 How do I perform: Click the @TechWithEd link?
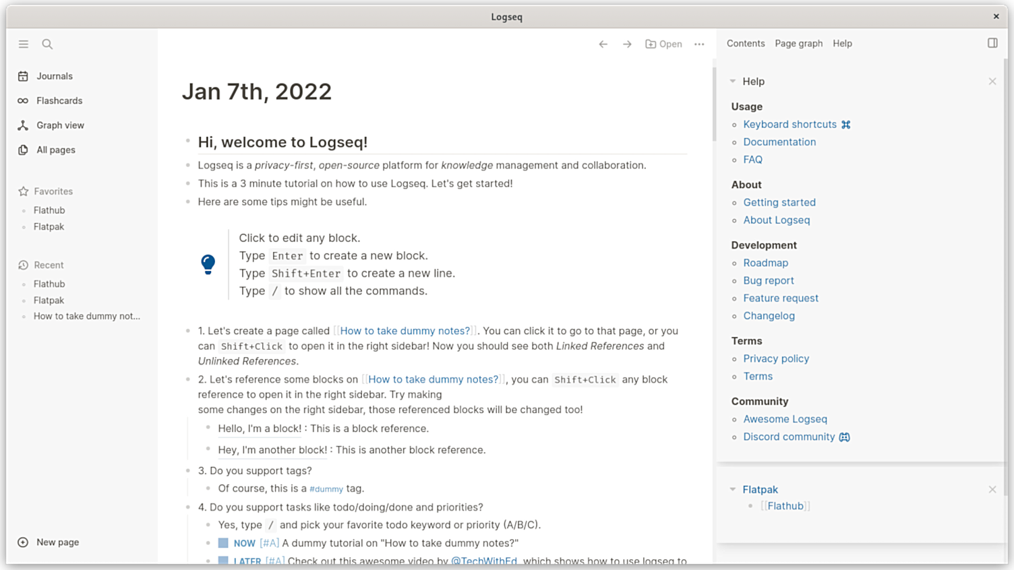484,561
